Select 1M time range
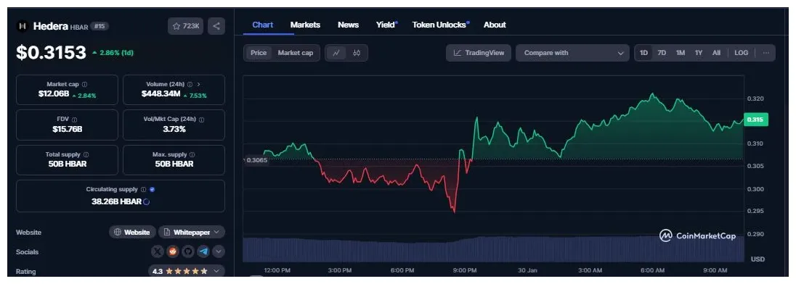The height and width of the screenshot is (284, 796). pos(681,53)
